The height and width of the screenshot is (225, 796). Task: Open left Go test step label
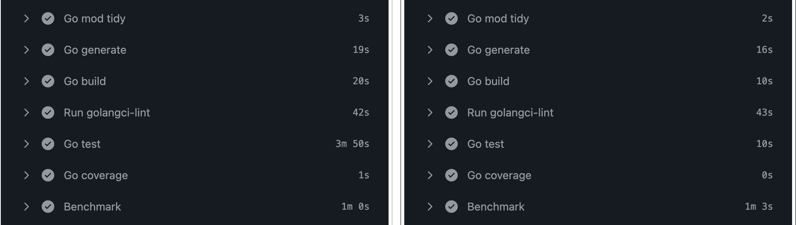82,144
